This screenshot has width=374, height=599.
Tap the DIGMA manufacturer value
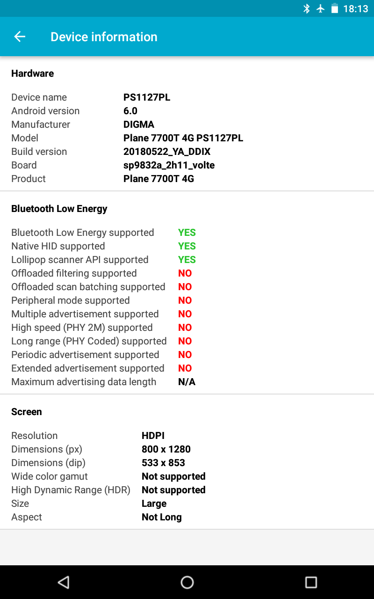[139, 124]
